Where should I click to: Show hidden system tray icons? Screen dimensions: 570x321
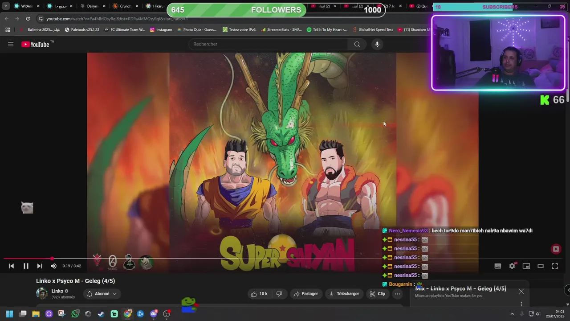point(512,314)
